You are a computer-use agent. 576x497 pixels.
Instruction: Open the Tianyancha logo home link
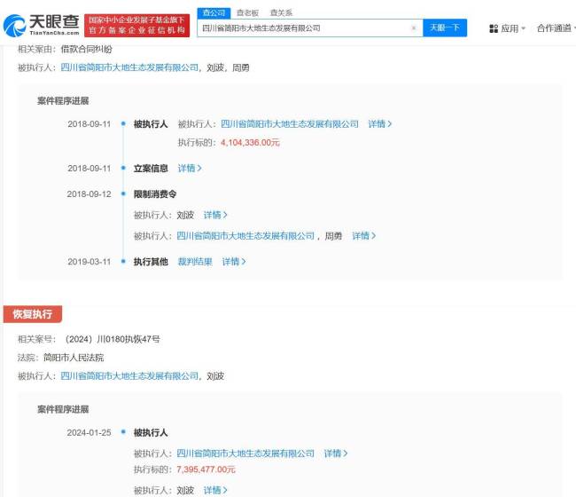click(x=41, y=25)
